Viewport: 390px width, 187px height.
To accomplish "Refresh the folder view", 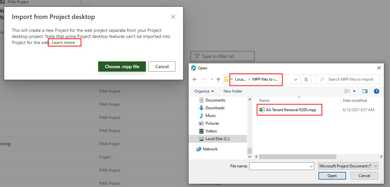I will 306,79.
